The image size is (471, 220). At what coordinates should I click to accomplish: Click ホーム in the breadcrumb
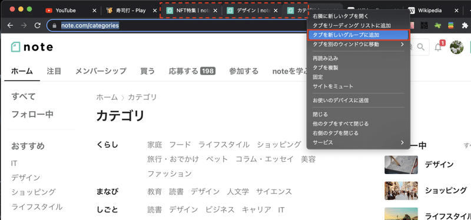(x=107, y=97)
